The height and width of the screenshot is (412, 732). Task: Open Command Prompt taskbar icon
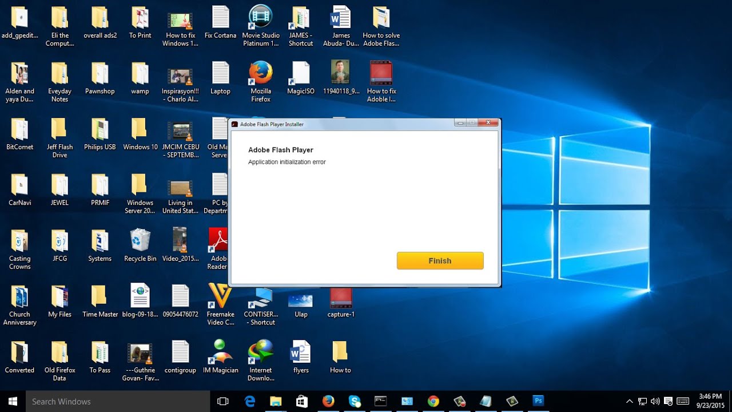pyautogui.click(x=381, y=401)
